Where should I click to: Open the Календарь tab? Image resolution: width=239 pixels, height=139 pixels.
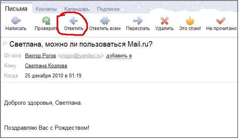pyautogui.click(x=77, y=9)
